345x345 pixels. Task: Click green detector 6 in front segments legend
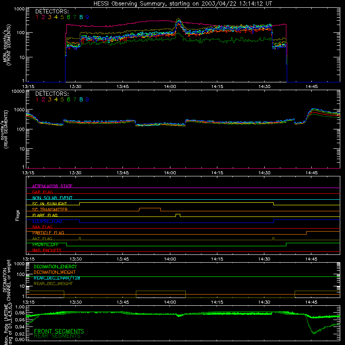point(69,17)
